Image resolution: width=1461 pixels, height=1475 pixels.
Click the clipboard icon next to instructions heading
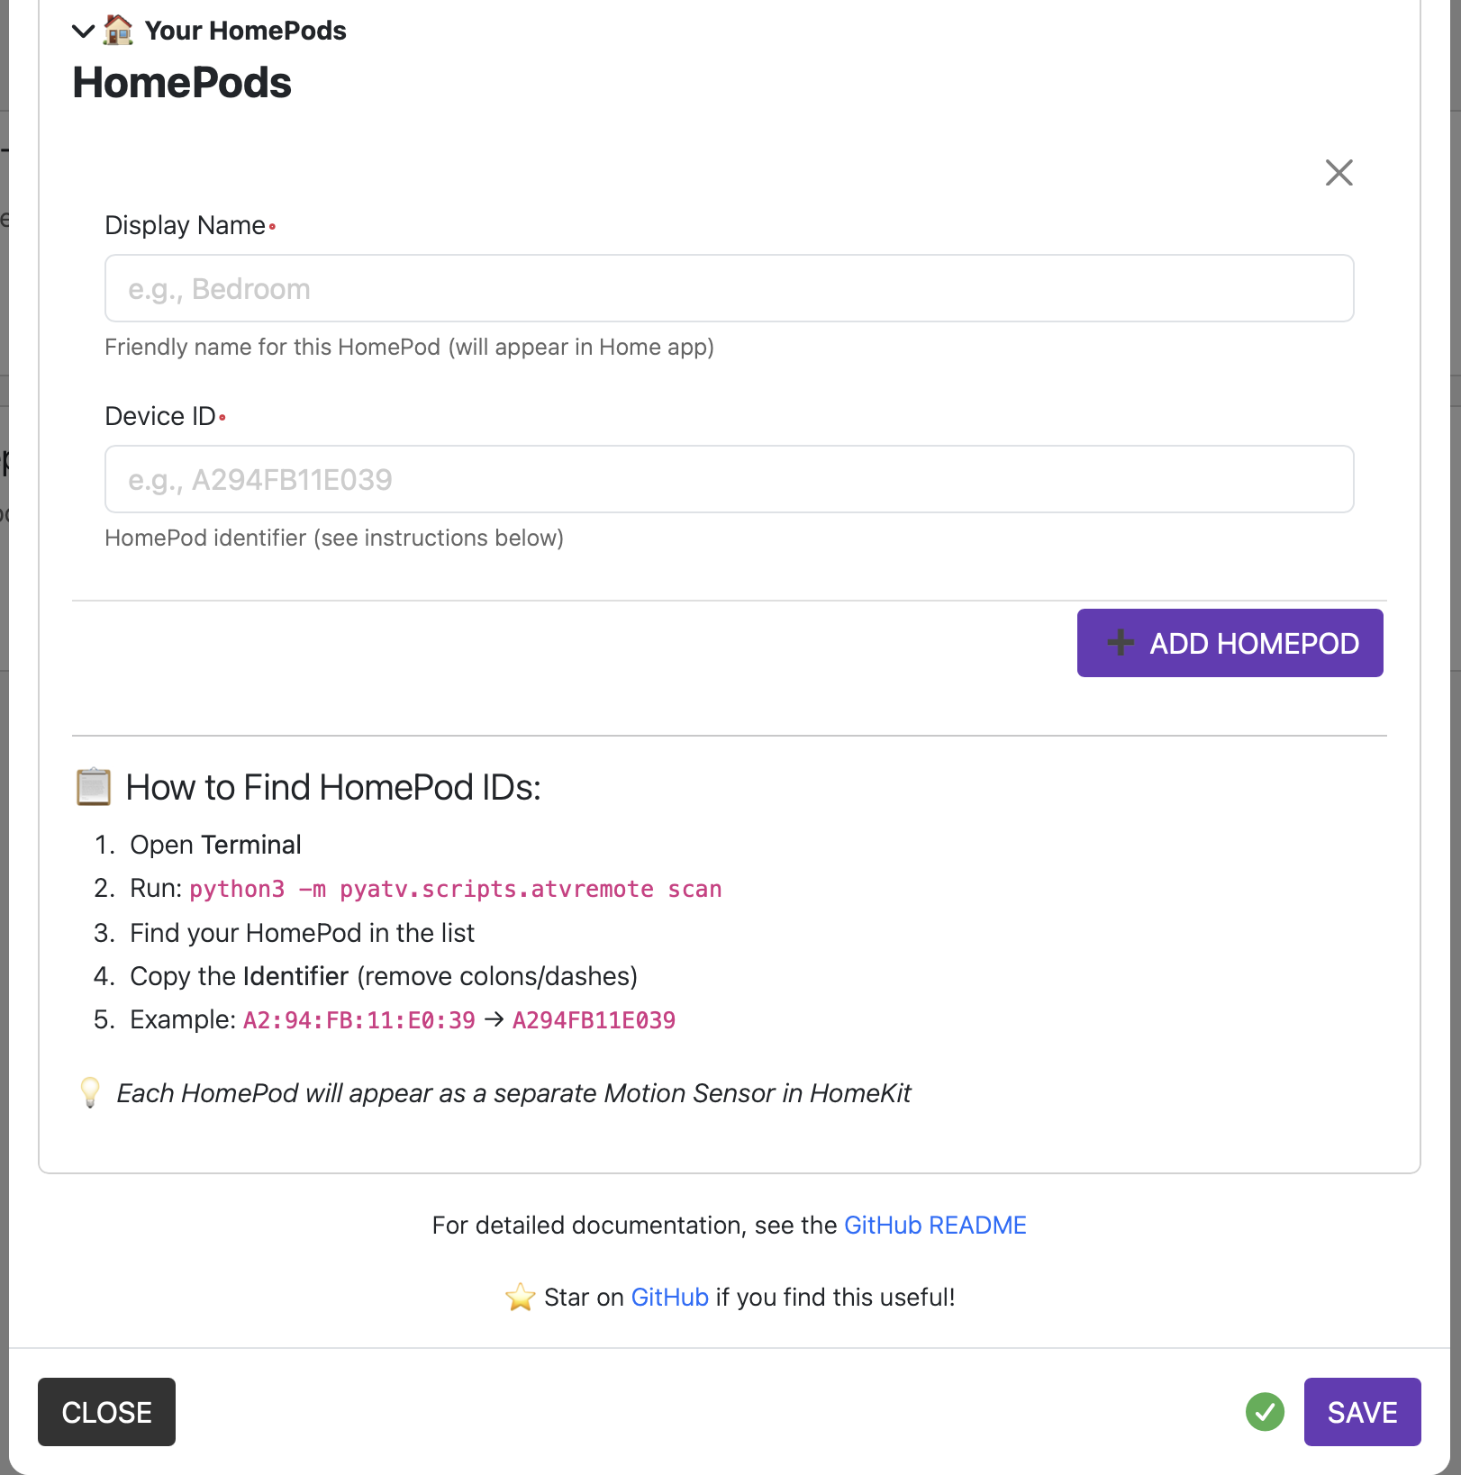coord(93,786)
